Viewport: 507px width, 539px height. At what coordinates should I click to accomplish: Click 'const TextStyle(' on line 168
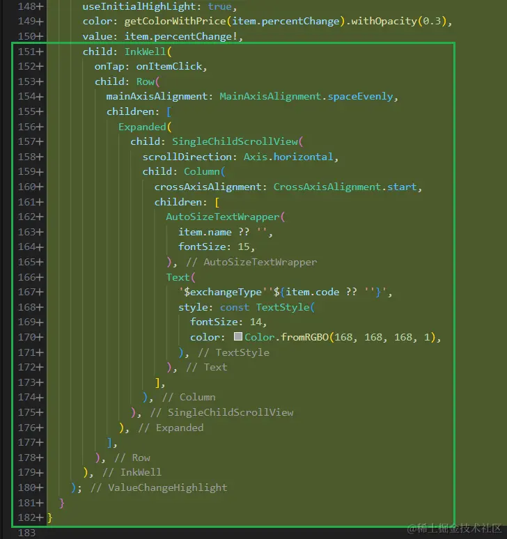tap(267, 307)
